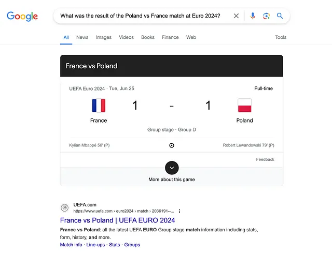Click the goal marker icon in scorers row
The image size is (332, 253).
172,145
